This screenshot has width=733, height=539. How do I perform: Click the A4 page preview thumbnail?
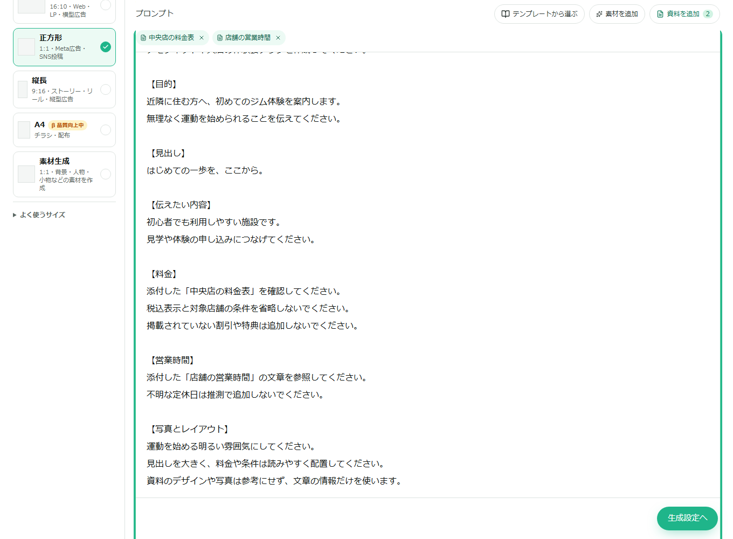pyautogui.click(x=24, y=130)
